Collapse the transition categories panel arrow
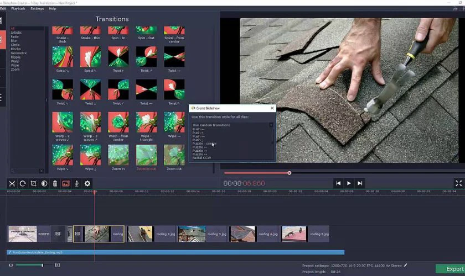This screenshot has height=276, width=465. (46, 100)
